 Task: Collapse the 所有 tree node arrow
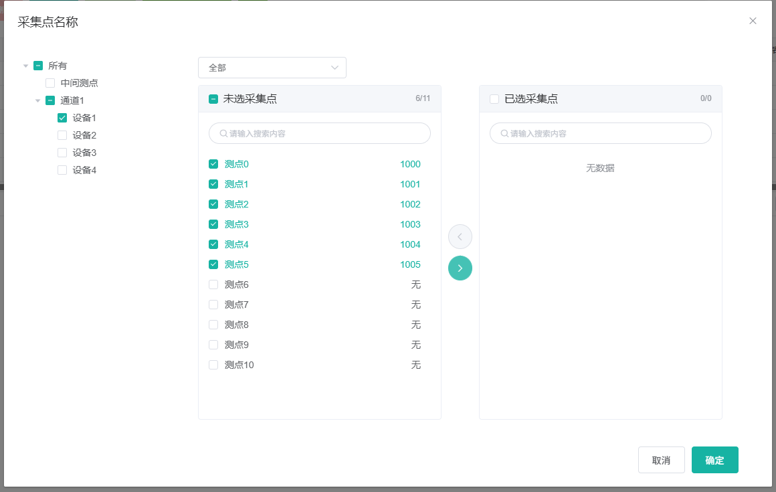[x=25, y=66]
